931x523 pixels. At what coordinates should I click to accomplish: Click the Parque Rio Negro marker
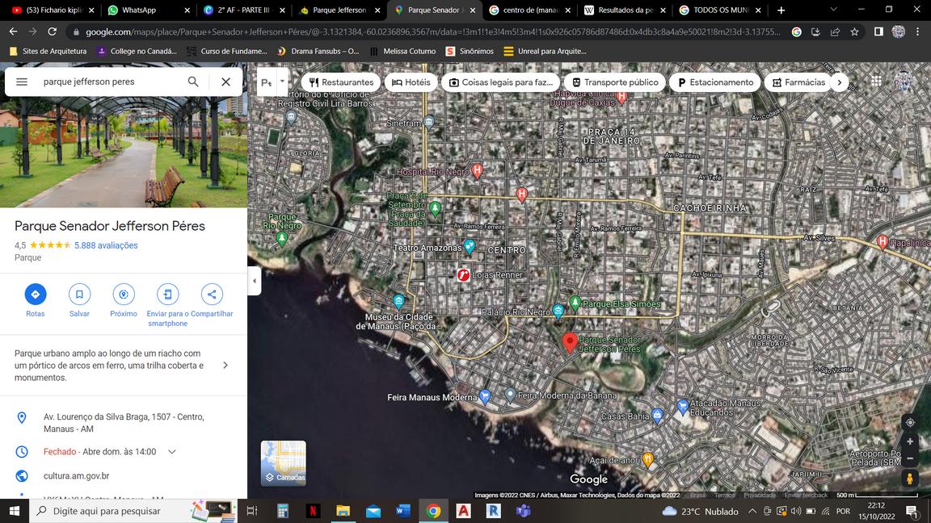tap(282, 238)
